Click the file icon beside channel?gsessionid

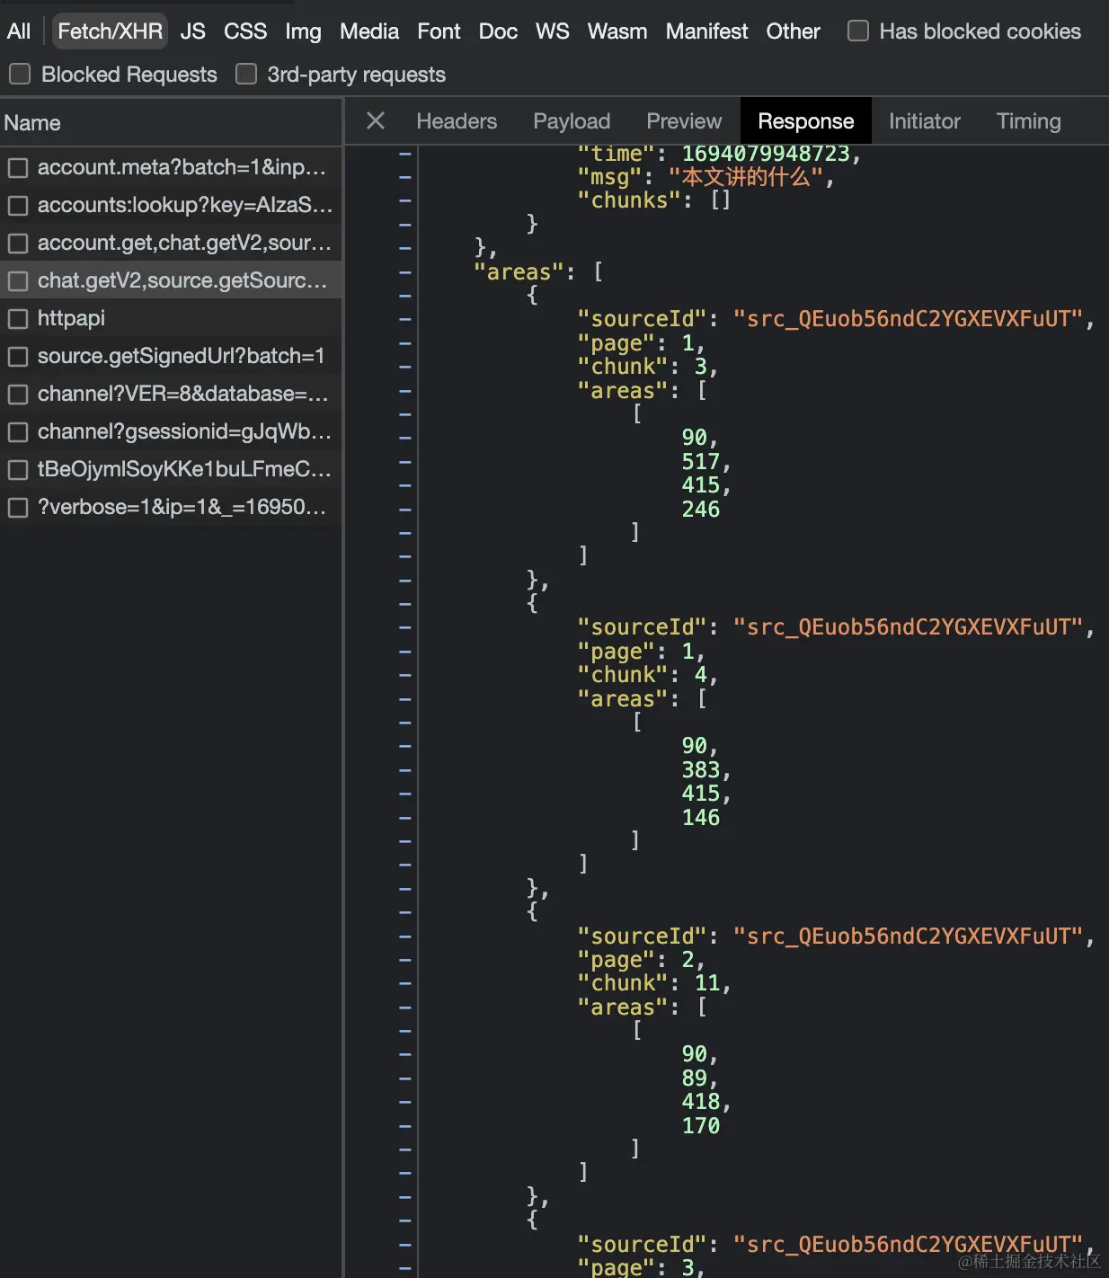(x=18, y=432)
